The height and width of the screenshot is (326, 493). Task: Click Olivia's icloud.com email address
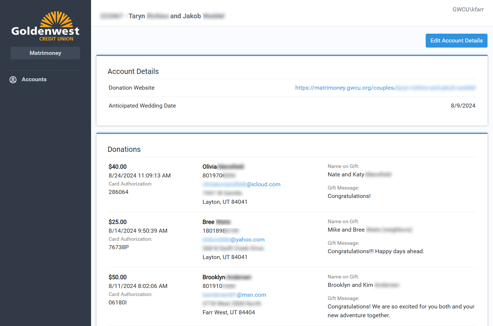242,184
